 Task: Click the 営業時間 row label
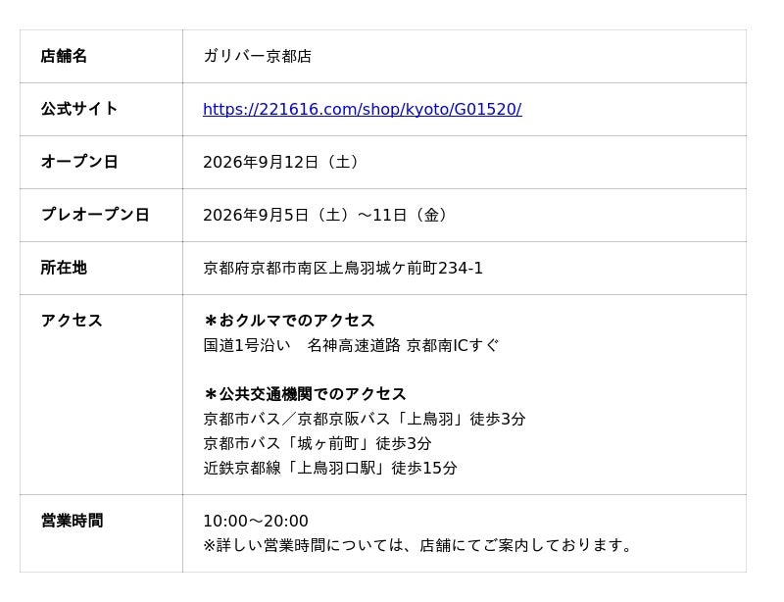coord(72,521)
